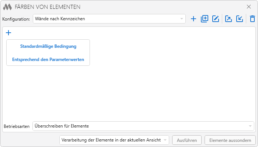Add a new configuration with the plus icon

pyautogui.click(x=193, y=19)
